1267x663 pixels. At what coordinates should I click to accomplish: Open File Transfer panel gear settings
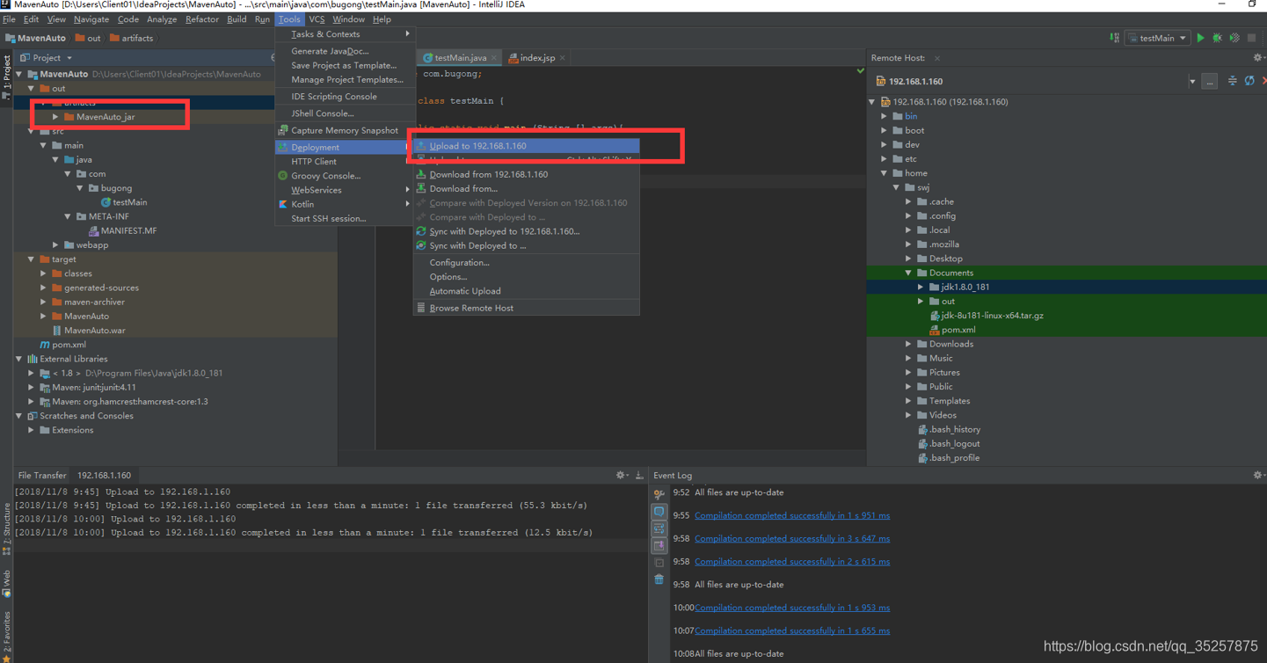point(622,475)
